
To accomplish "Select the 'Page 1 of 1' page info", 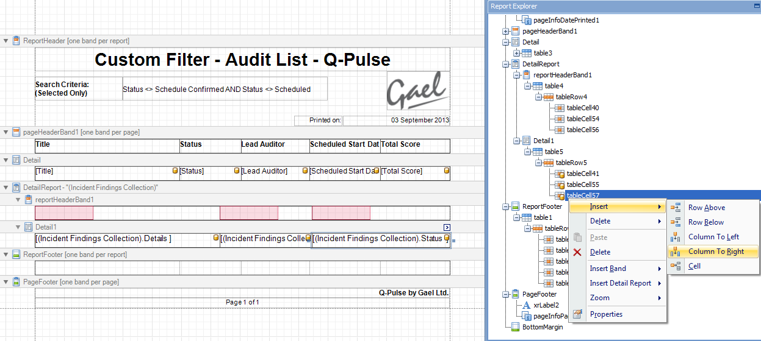I will point(242,302).
